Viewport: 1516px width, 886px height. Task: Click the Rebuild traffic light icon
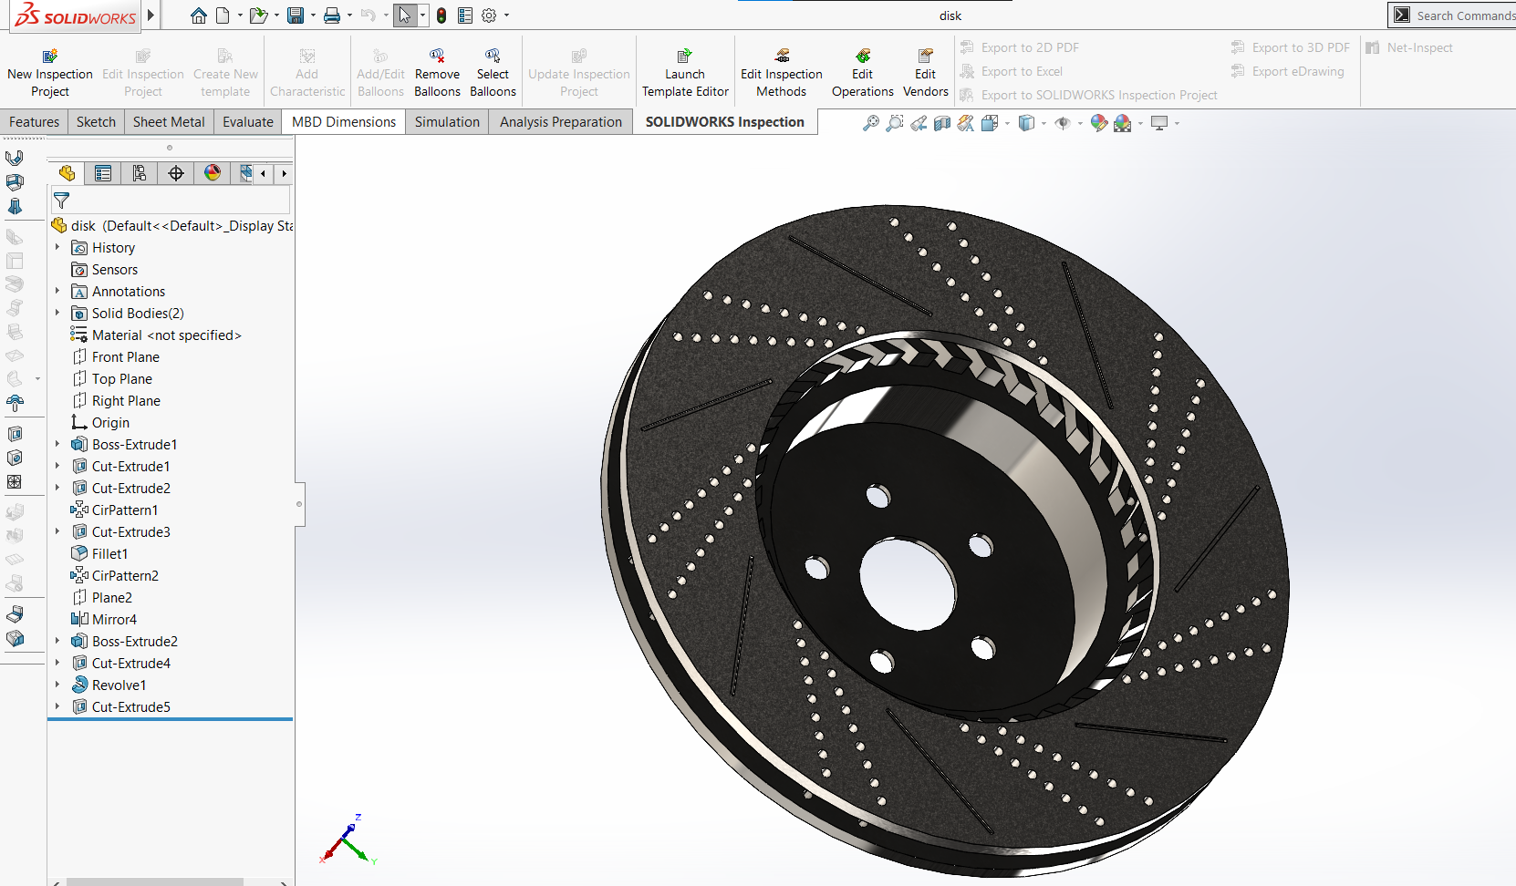point(441,15)
